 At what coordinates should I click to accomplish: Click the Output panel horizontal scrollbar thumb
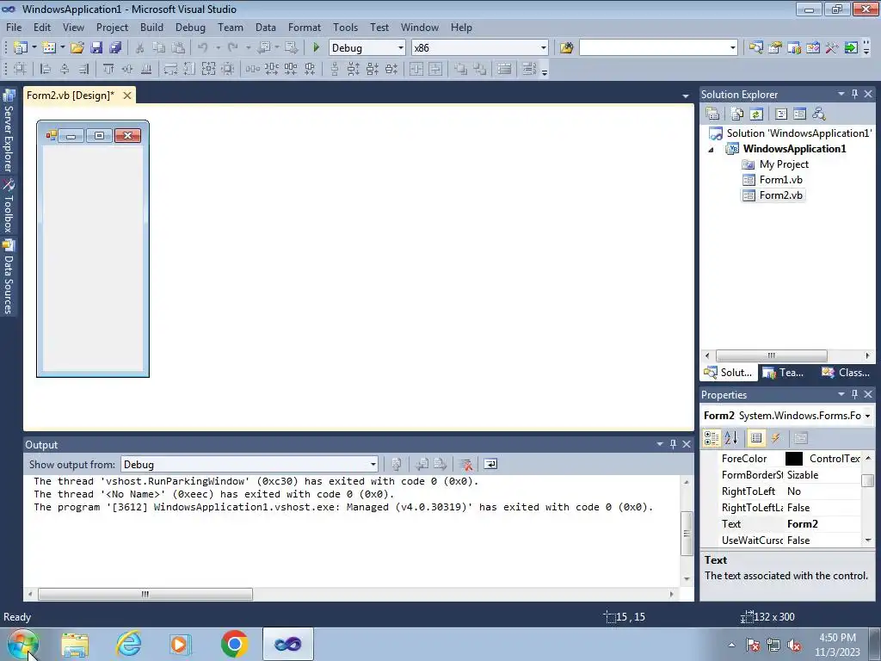[x=145, y=594]
